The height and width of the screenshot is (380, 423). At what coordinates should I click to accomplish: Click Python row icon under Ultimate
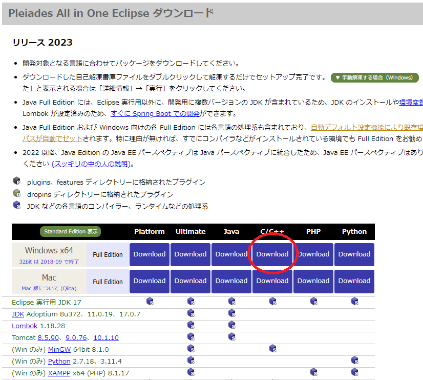191,361
